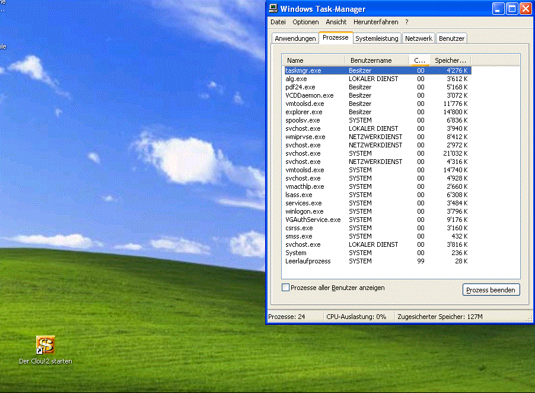Click the window resize grip in status bar
Image resolution: width=535 pixels, height=393 pixels.
coord(529,318)
